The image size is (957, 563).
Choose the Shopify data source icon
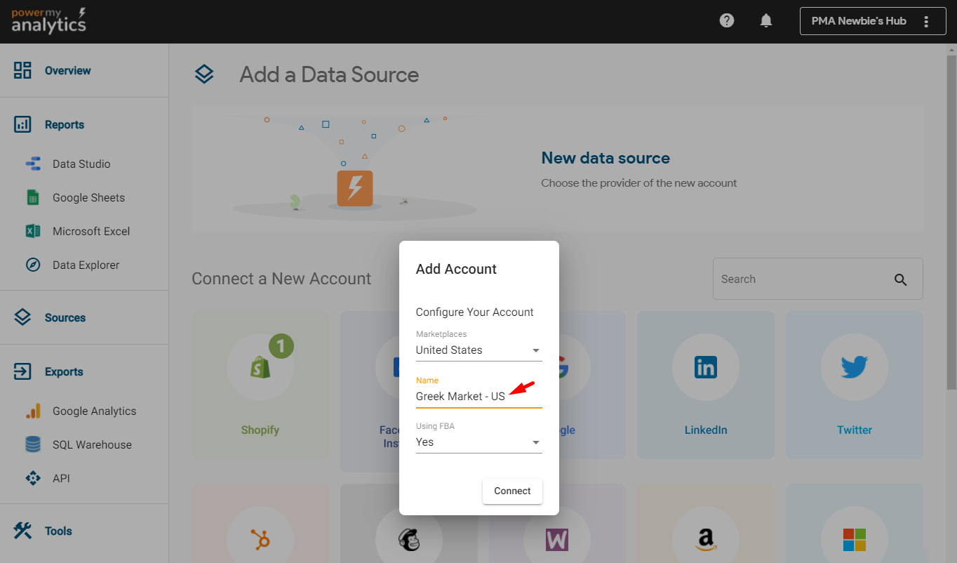click(x=260, y=367)
